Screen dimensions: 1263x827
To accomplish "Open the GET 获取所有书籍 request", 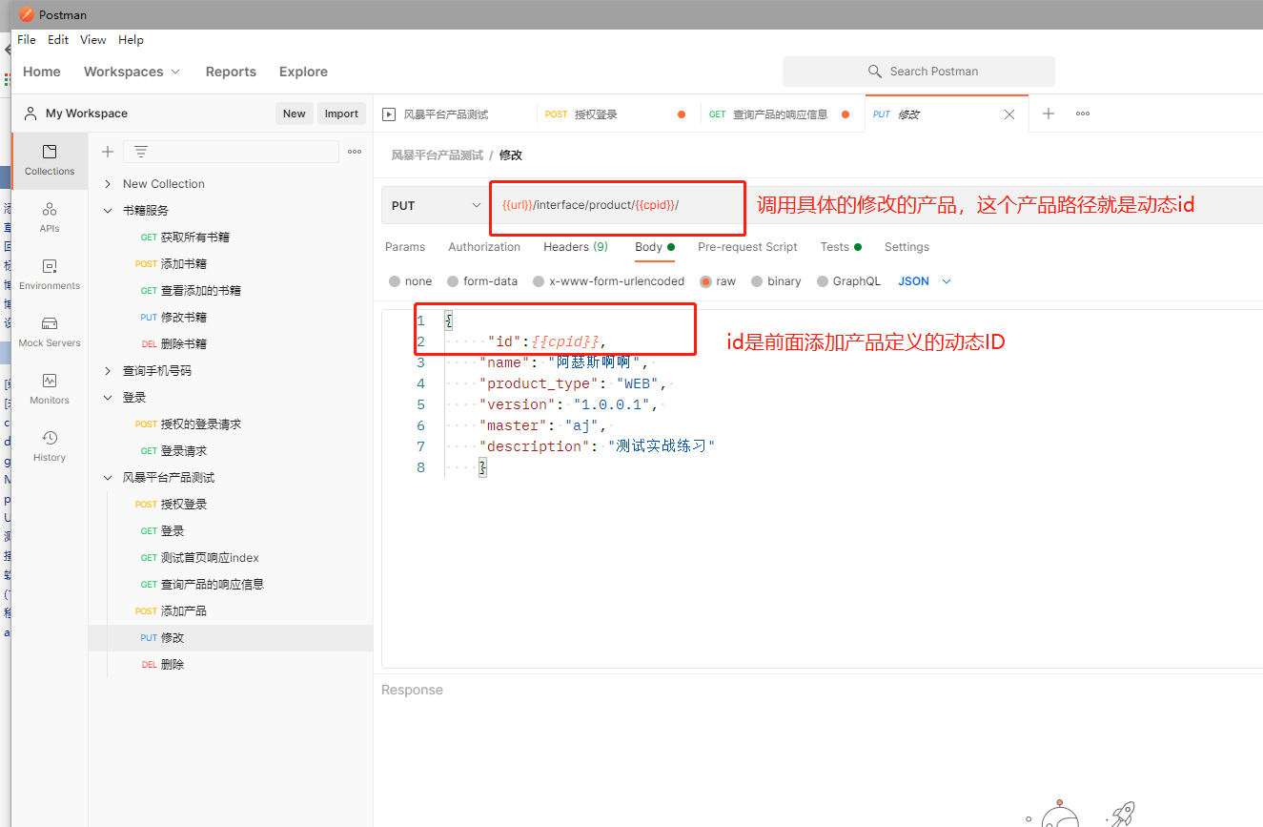I will [231, 238].
